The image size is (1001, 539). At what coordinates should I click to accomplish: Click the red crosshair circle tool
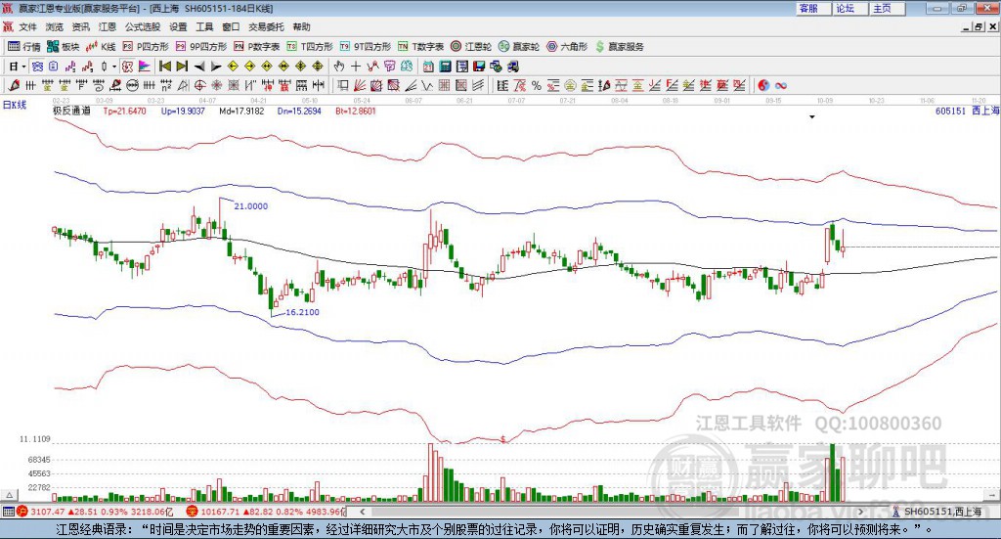tap(199, 85)
